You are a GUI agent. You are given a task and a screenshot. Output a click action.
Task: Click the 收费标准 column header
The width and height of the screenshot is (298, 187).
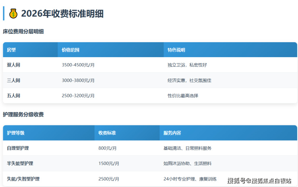[107, 133]
